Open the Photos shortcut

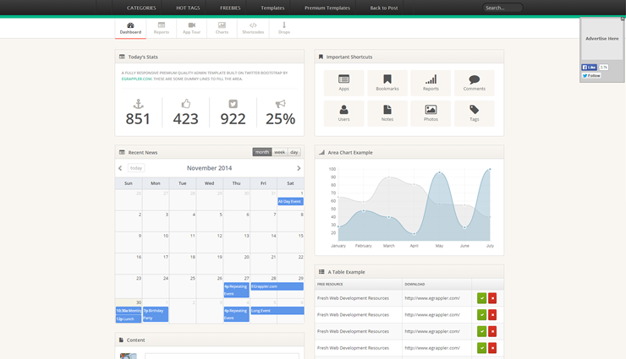[431, 113]
